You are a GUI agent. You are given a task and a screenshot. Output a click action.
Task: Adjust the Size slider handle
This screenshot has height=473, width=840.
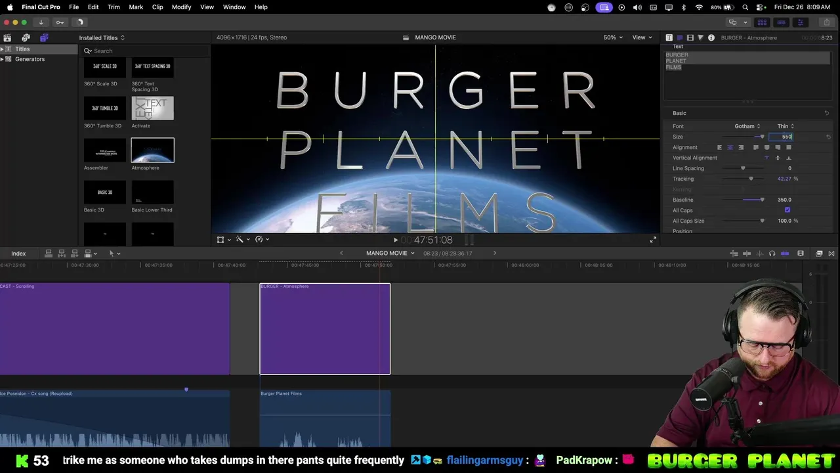tap(762, 137)
